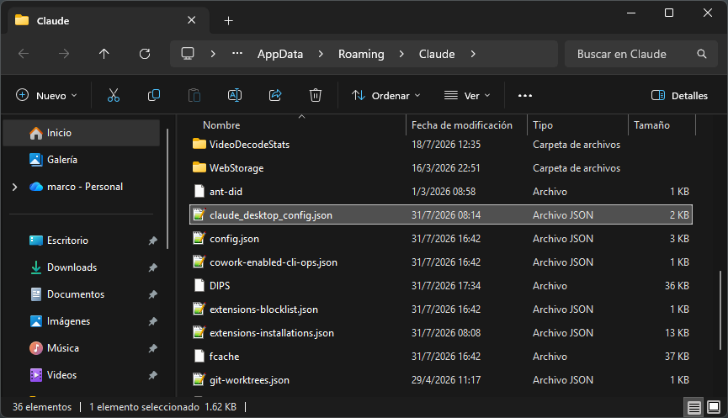Unpin Escritorio using its pin icon
The height and width of the screenshot is (418, 728).
[x=152, y=241]
